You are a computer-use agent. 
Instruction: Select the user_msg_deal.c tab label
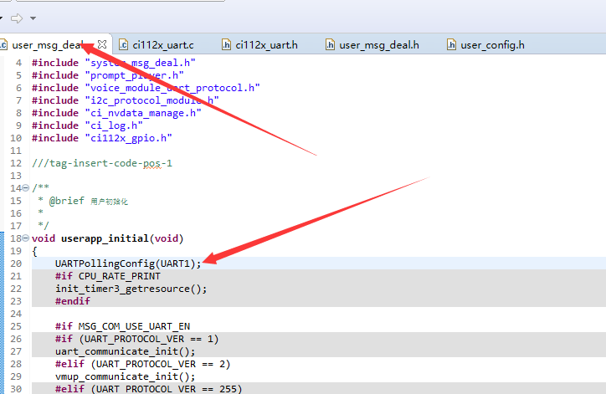[48, 45]
